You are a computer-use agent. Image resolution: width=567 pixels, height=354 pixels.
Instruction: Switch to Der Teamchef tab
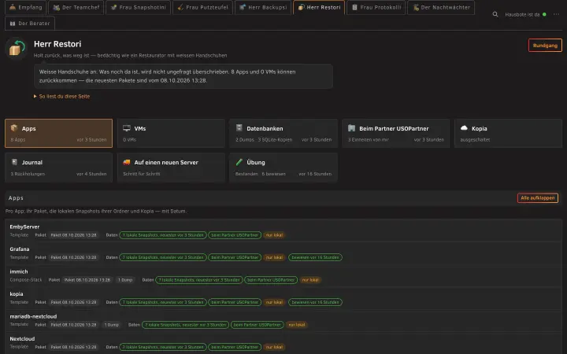[x=76, y=7]
